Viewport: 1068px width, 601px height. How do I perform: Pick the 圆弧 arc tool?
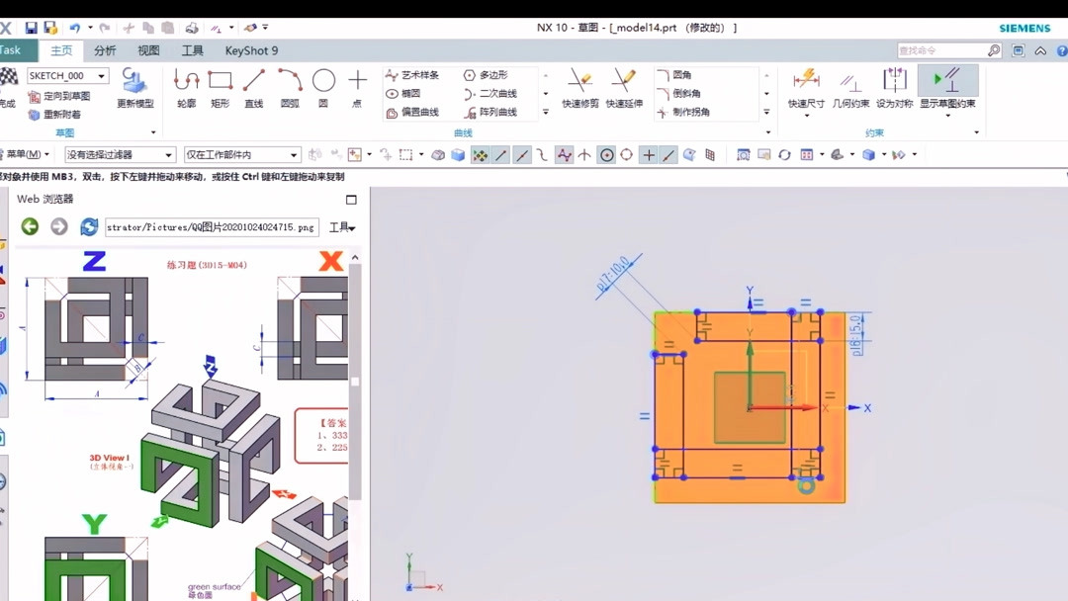290,88
